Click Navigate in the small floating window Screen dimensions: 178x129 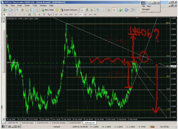click(x=146, y=9)
